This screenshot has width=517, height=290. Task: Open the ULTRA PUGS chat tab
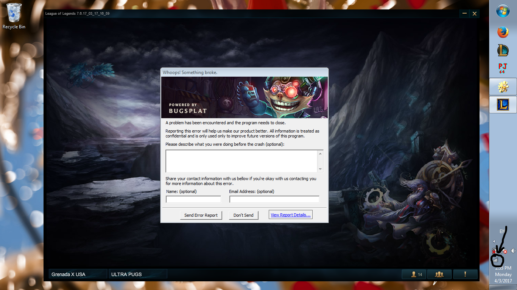tap(138, 275)
